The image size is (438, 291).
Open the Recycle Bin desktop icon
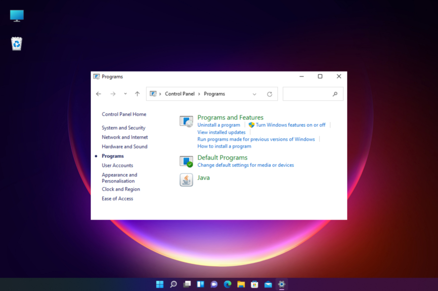(x=17, y=44)
